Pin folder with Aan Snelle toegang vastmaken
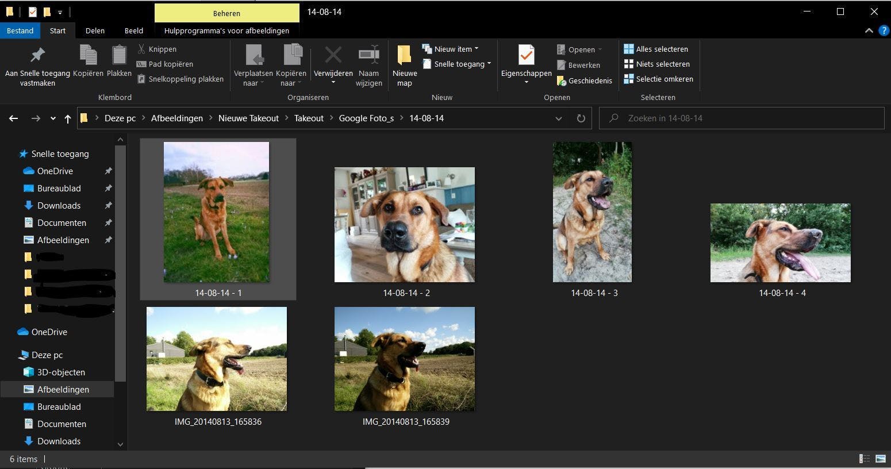Screen dimensions: 891x469 (37, 56)
